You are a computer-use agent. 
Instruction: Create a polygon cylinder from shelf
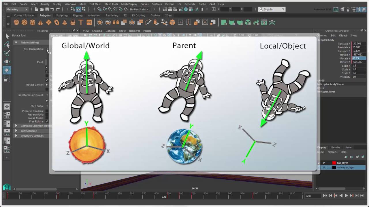[x=33, y=22]
